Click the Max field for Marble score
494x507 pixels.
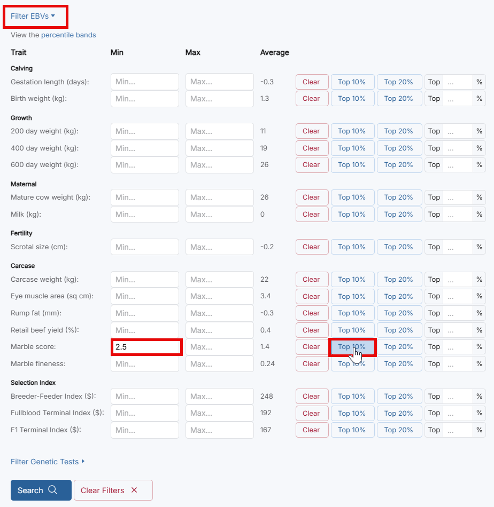[219, 346]
